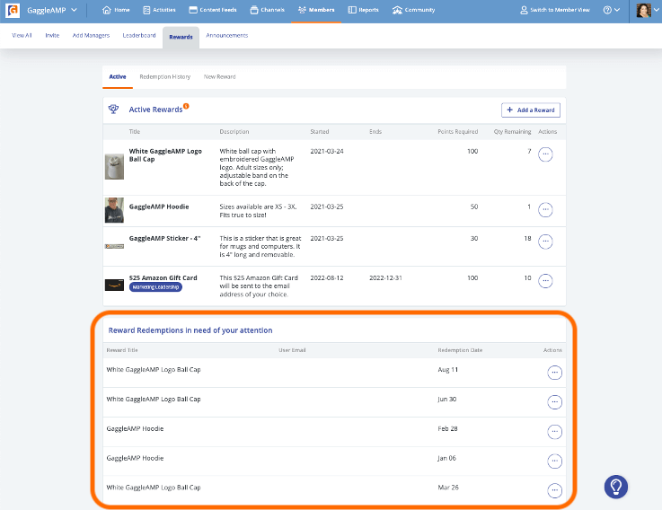This screenshot has width=662, height=510.
Task: Select Members in top navigation
Action: 316,10
